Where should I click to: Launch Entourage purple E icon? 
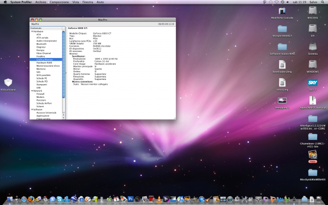coord(266,200)
